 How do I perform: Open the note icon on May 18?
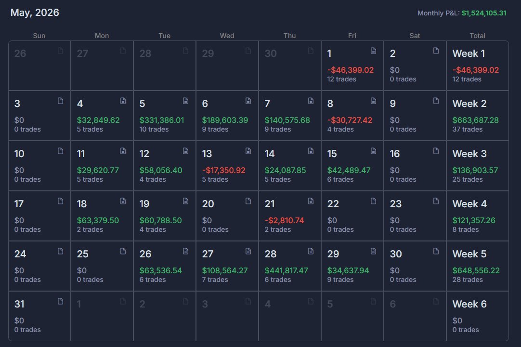point(123,201)
